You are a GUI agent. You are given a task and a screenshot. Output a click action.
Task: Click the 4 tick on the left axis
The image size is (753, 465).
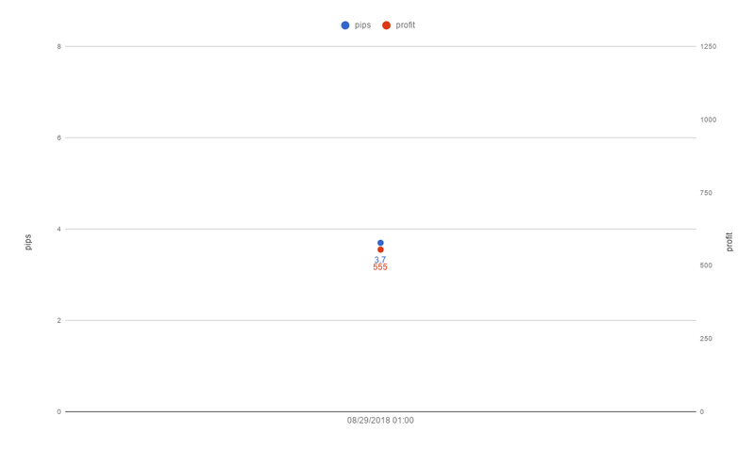pyautogui.click(x=59, y=229)
